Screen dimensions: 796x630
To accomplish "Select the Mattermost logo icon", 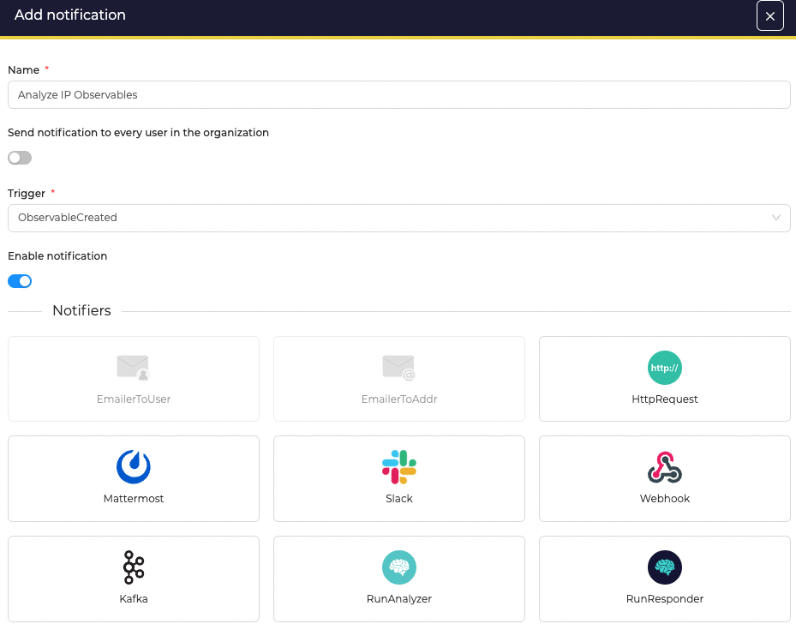I will (x=134, y=467).
